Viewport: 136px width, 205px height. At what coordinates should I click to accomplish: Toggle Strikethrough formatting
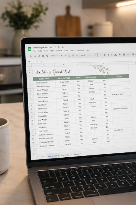(x=112, y=55)
